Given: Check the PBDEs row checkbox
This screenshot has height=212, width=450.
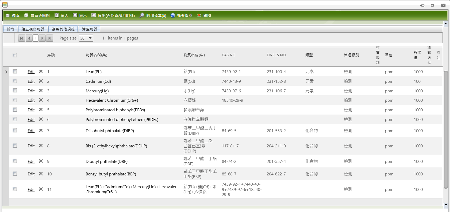Looking at the screenshot, I should (15, 119).
